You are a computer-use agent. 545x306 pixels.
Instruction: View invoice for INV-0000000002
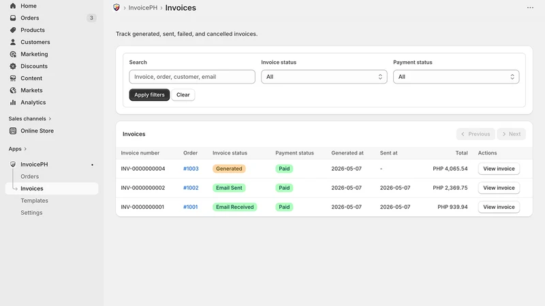[499, 188]
